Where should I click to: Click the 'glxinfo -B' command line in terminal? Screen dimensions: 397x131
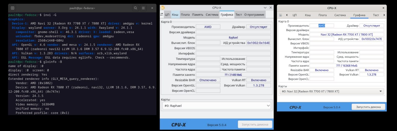coord(34,62)
